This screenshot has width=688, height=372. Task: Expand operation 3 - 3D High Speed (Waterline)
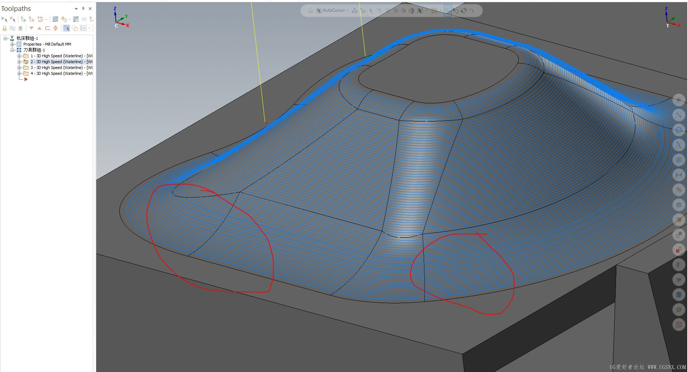coord(19,68)
